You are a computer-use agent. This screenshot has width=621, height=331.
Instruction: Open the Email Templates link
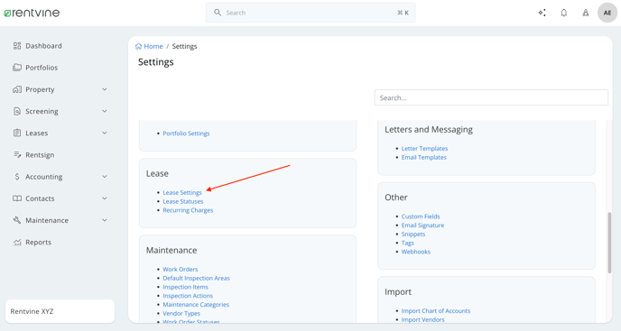tap(423, 157)
